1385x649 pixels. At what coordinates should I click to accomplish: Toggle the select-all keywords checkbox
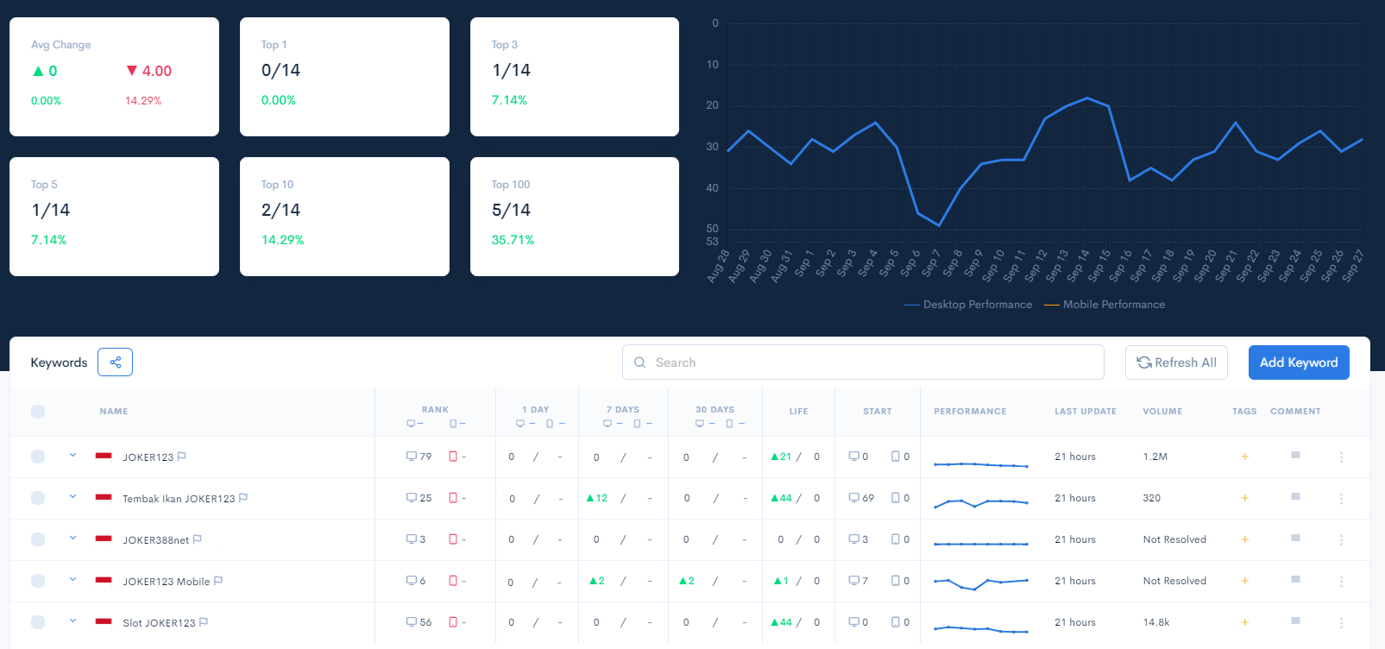(38, 412)
